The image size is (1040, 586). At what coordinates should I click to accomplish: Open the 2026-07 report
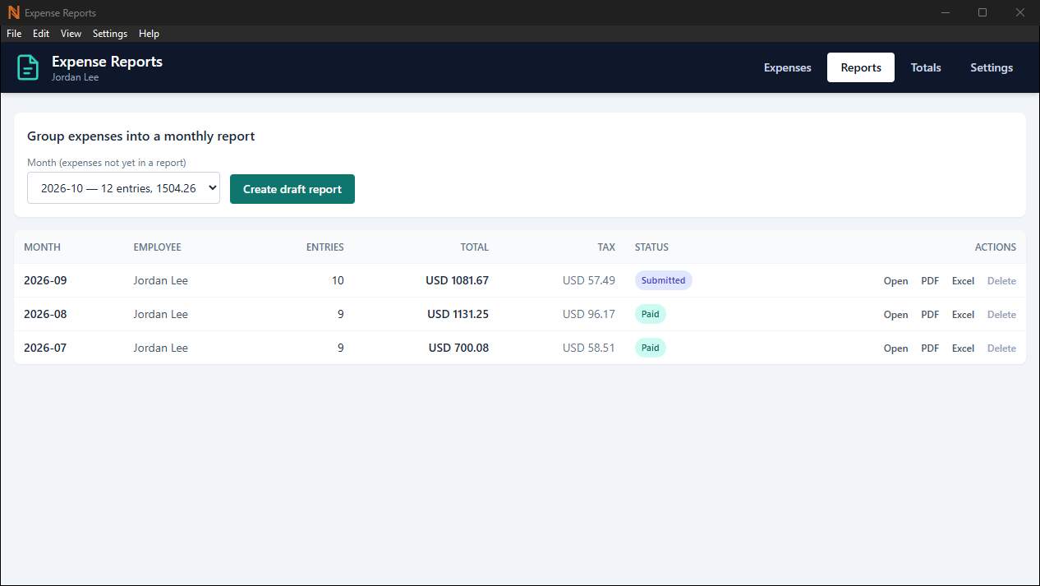[896, 348]
